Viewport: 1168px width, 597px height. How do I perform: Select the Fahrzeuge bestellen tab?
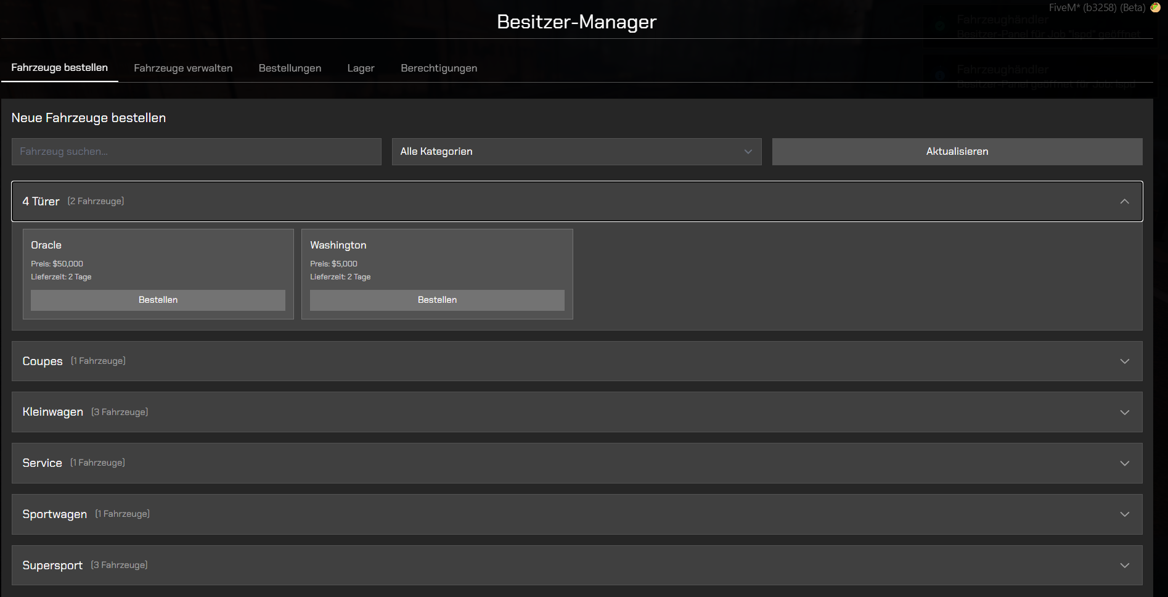59,68
